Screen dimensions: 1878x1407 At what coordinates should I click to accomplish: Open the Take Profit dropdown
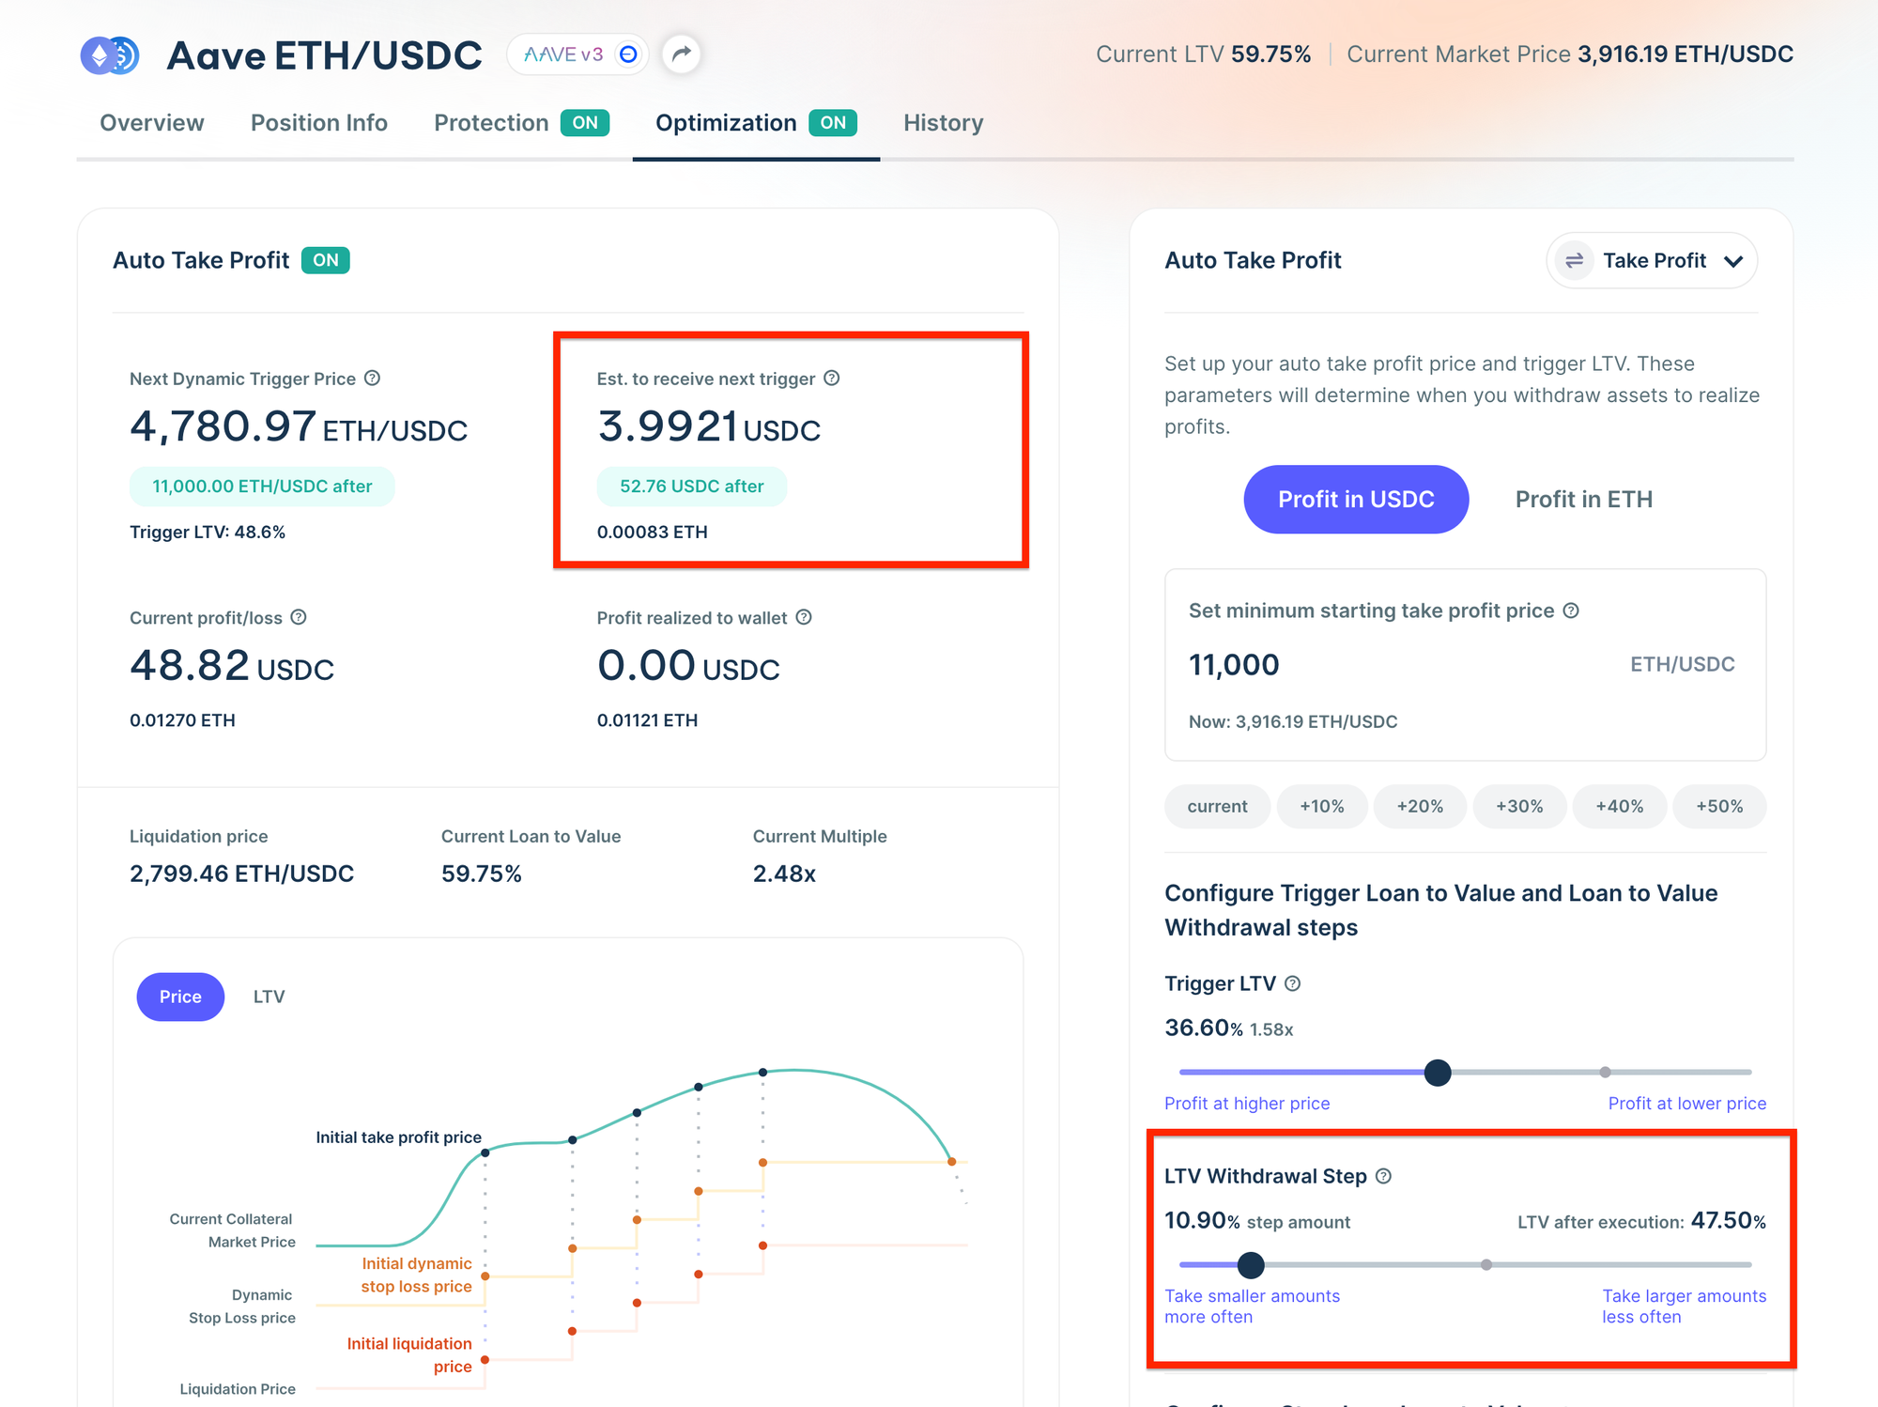pyautogui.click(x=1652, y=260)
